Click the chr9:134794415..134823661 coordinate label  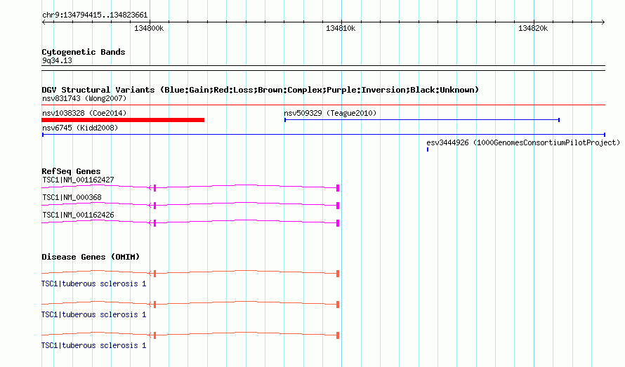coord(95,15)
